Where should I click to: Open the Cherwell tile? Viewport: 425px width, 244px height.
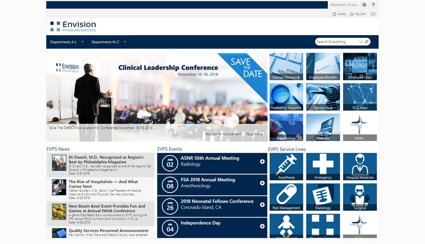(x=323, y=127)
